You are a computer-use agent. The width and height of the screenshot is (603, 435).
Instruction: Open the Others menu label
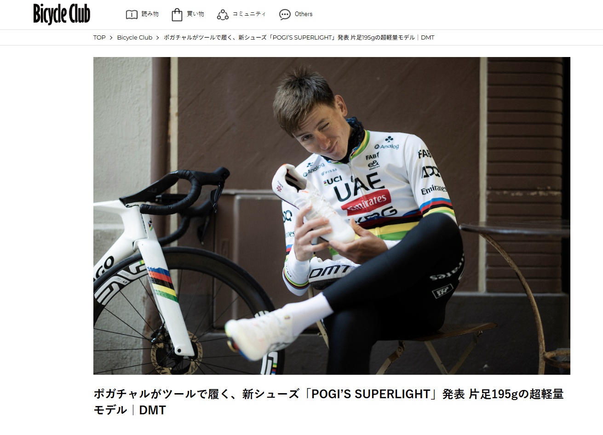coord(304,14)
